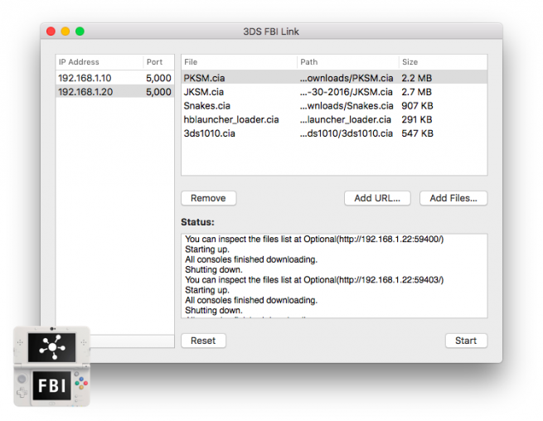
Task: Select console with IP 192.168.1.10
Action: (x=85, y=78)
